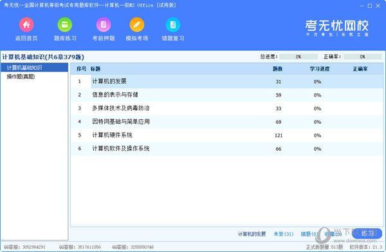
Task: Click 软件版本 21.3 status entry
Action: pyautogui.click(x=366, y=247)
